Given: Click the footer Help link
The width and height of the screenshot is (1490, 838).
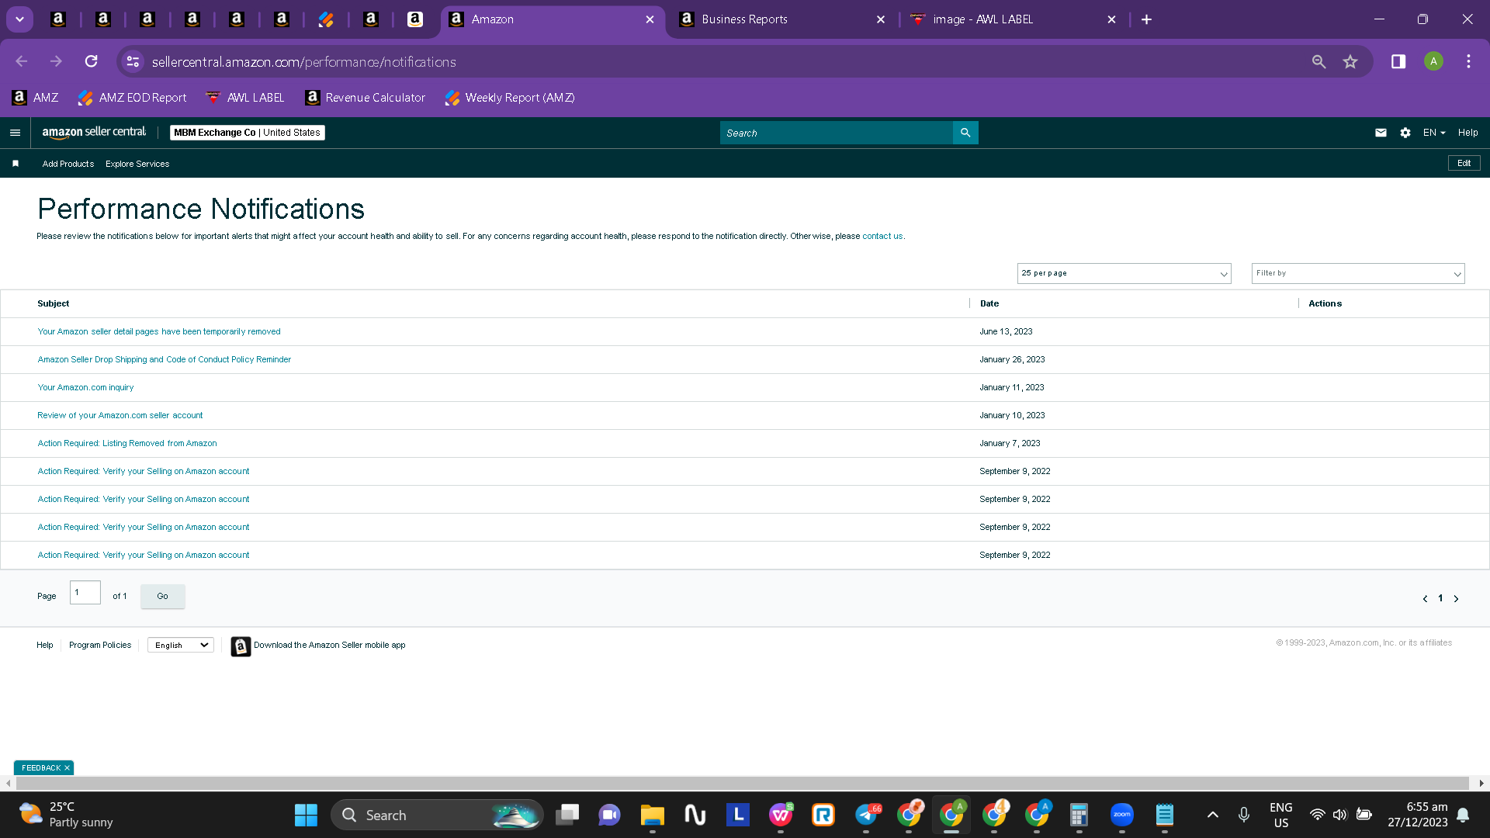Looking at the screenshot, I should [45, 645].
